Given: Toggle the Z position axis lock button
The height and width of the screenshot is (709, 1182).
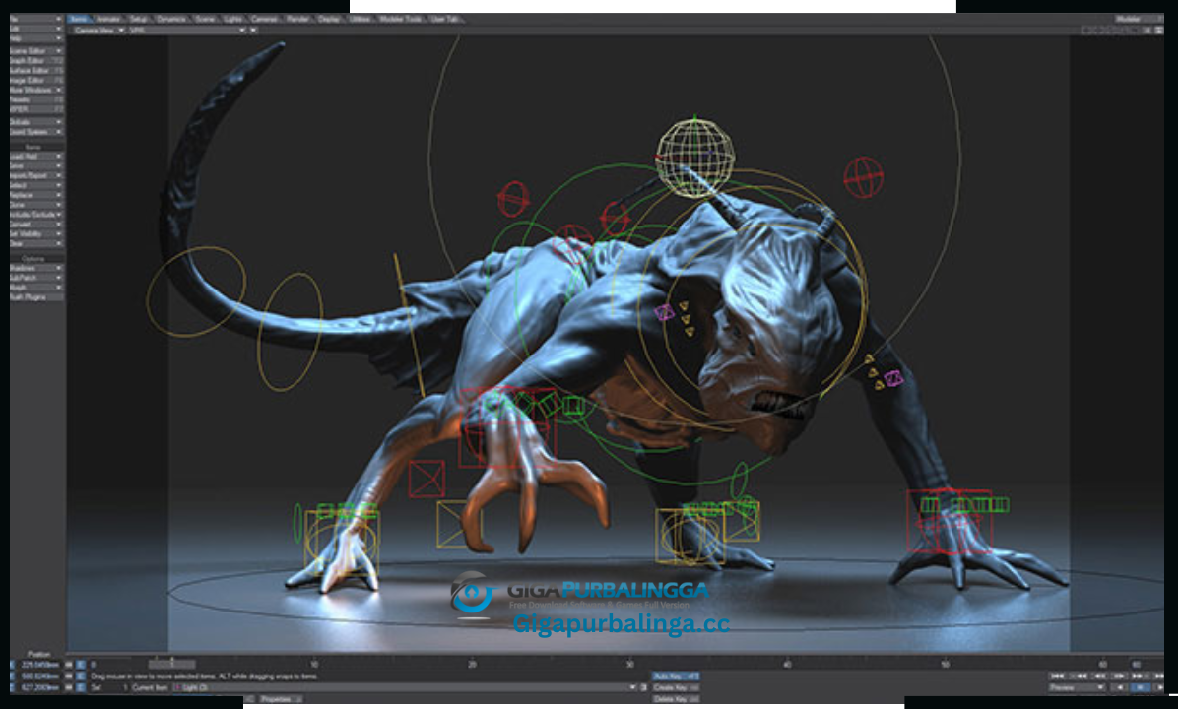Looking at the screenshot, I should [x=69, y=688].
